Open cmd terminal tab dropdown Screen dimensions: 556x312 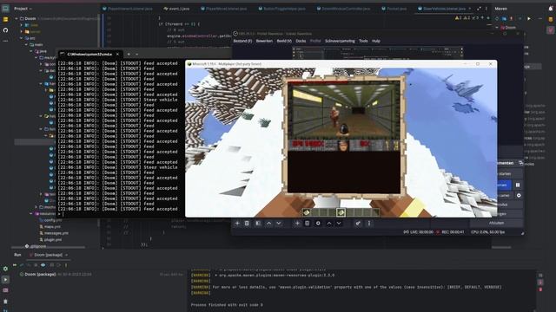coord(137,54)
